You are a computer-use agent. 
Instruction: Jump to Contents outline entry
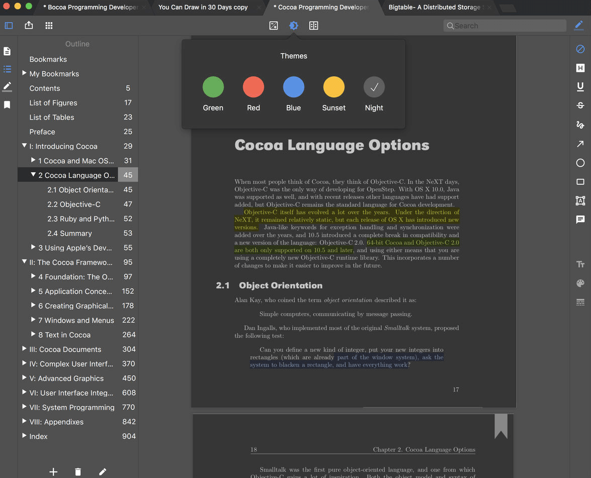click(77, 88)
